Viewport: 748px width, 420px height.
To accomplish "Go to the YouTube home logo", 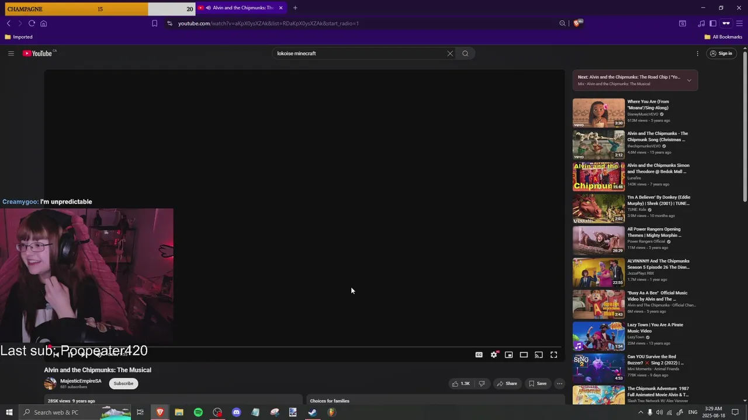I will (39, 53).
